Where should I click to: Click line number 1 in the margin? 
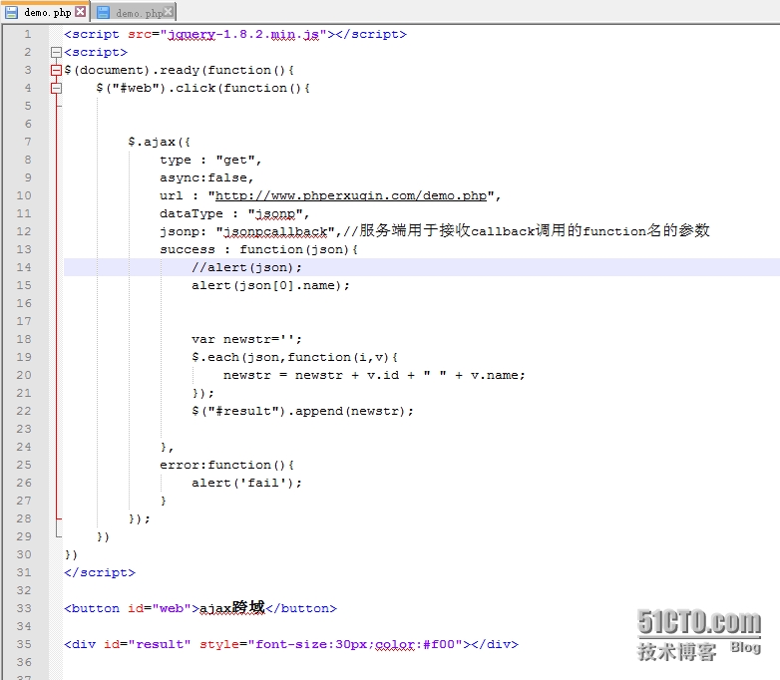[x=28, y=34]
